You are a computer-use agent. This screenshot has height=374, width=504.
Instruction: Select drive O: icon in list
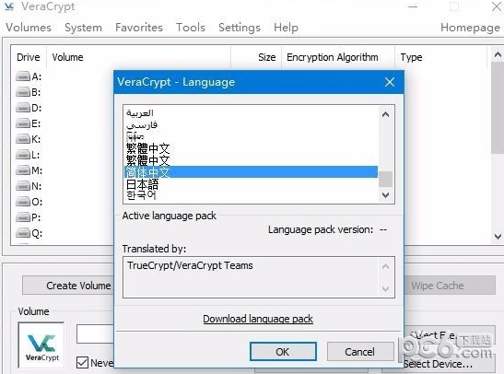[23, 202]
